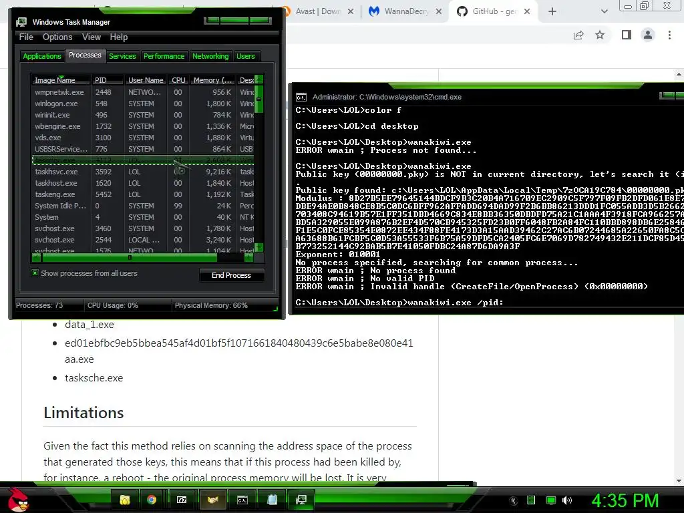684x513 pixels.
Task: Select the wininit.exe process row
Action: (143, 115)
